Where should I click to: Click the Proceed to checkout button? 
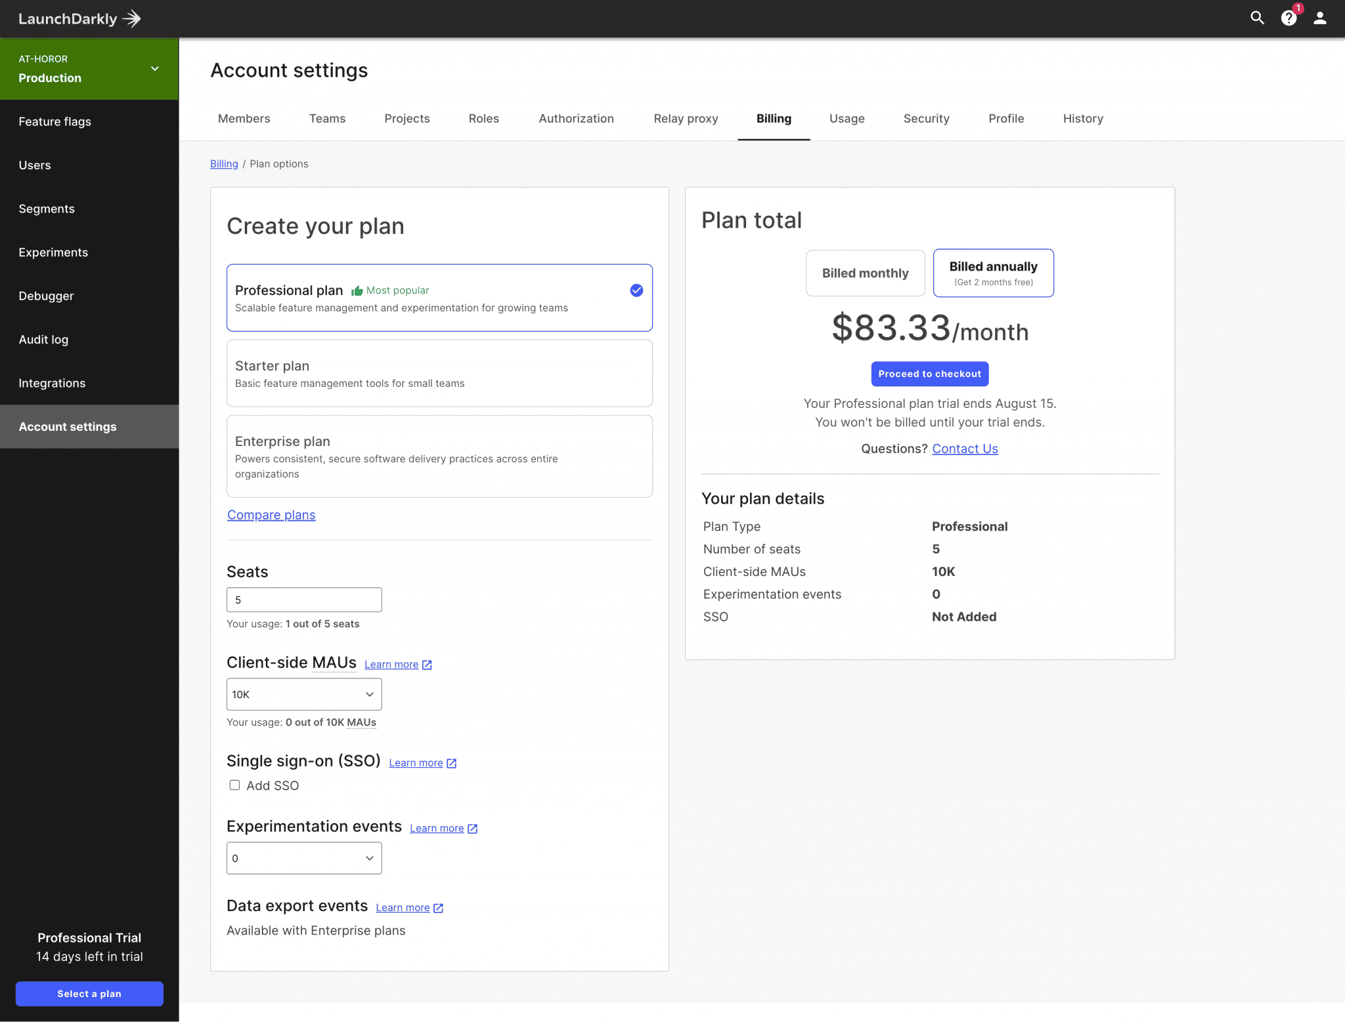pos(929,372)
